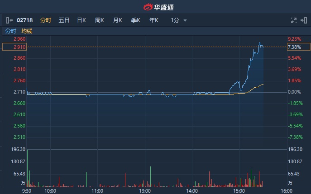
Task: Click the highlighted 2.910 current price label
Action: [x=14, y=47]
